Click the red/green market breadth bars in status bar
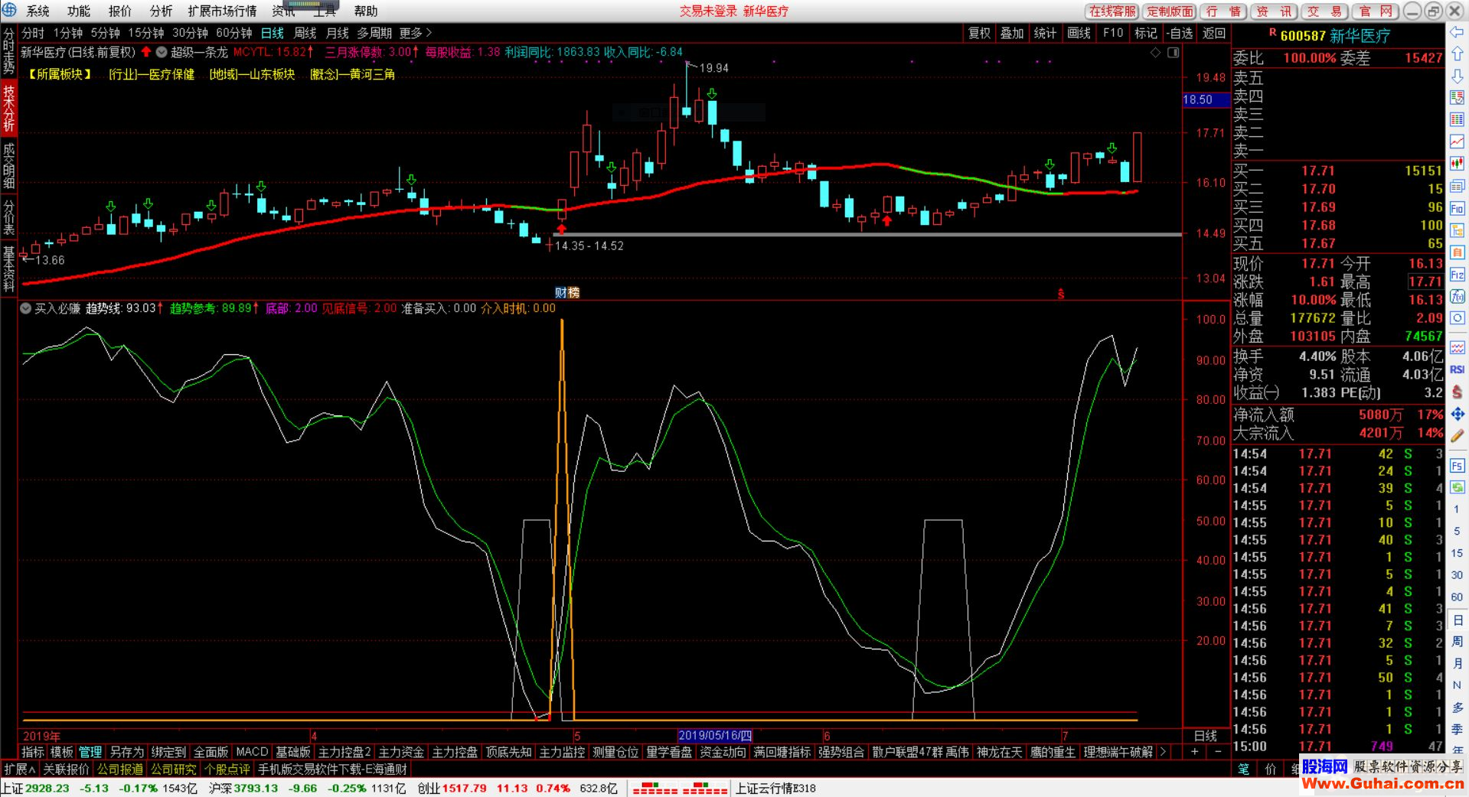The image size is (1469, 797). click(x=680, y=788)
